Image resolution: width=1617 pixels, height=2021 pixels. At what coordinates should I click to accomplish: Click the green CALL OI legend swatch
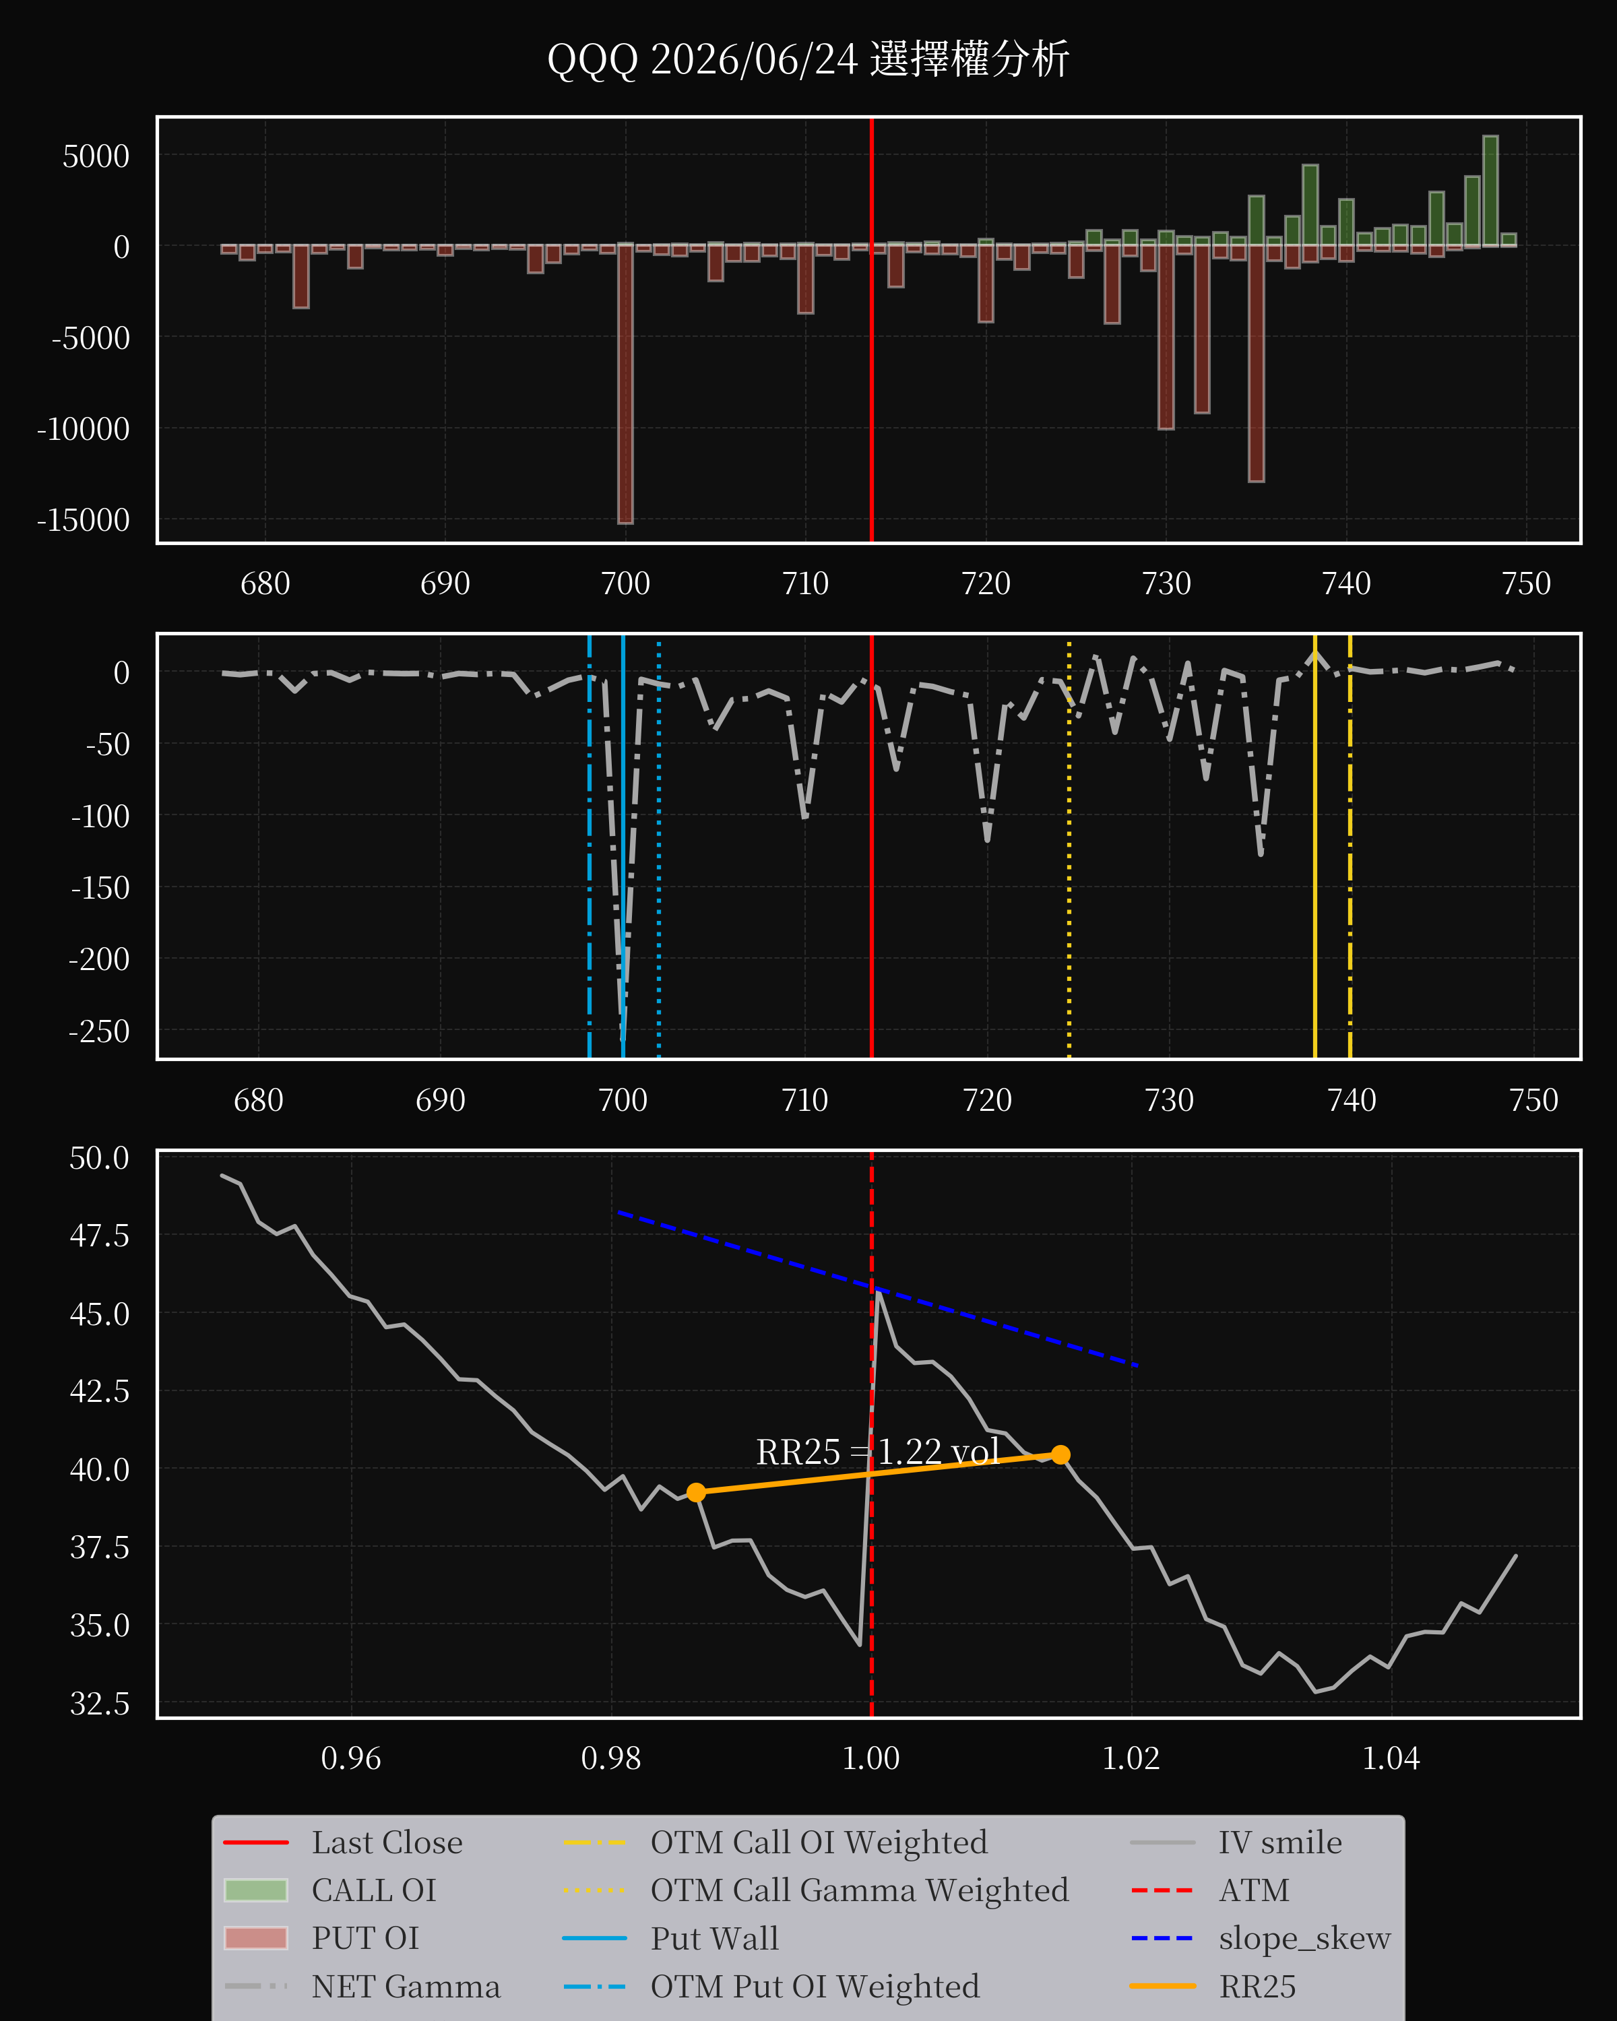tap(256, 1890)
